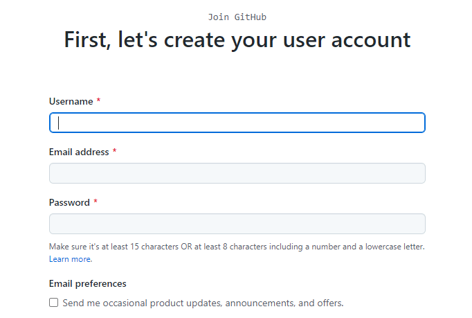This screenshot has width=472, height=318.
Task: Click the red asterisk beside Email address
Action: pyautogui.click(x=114, y=151)
